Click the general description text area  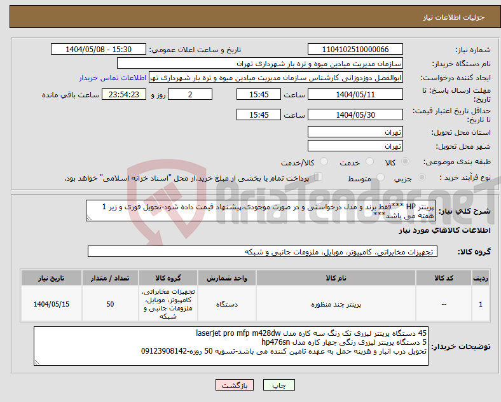click(x=261, y=211)
